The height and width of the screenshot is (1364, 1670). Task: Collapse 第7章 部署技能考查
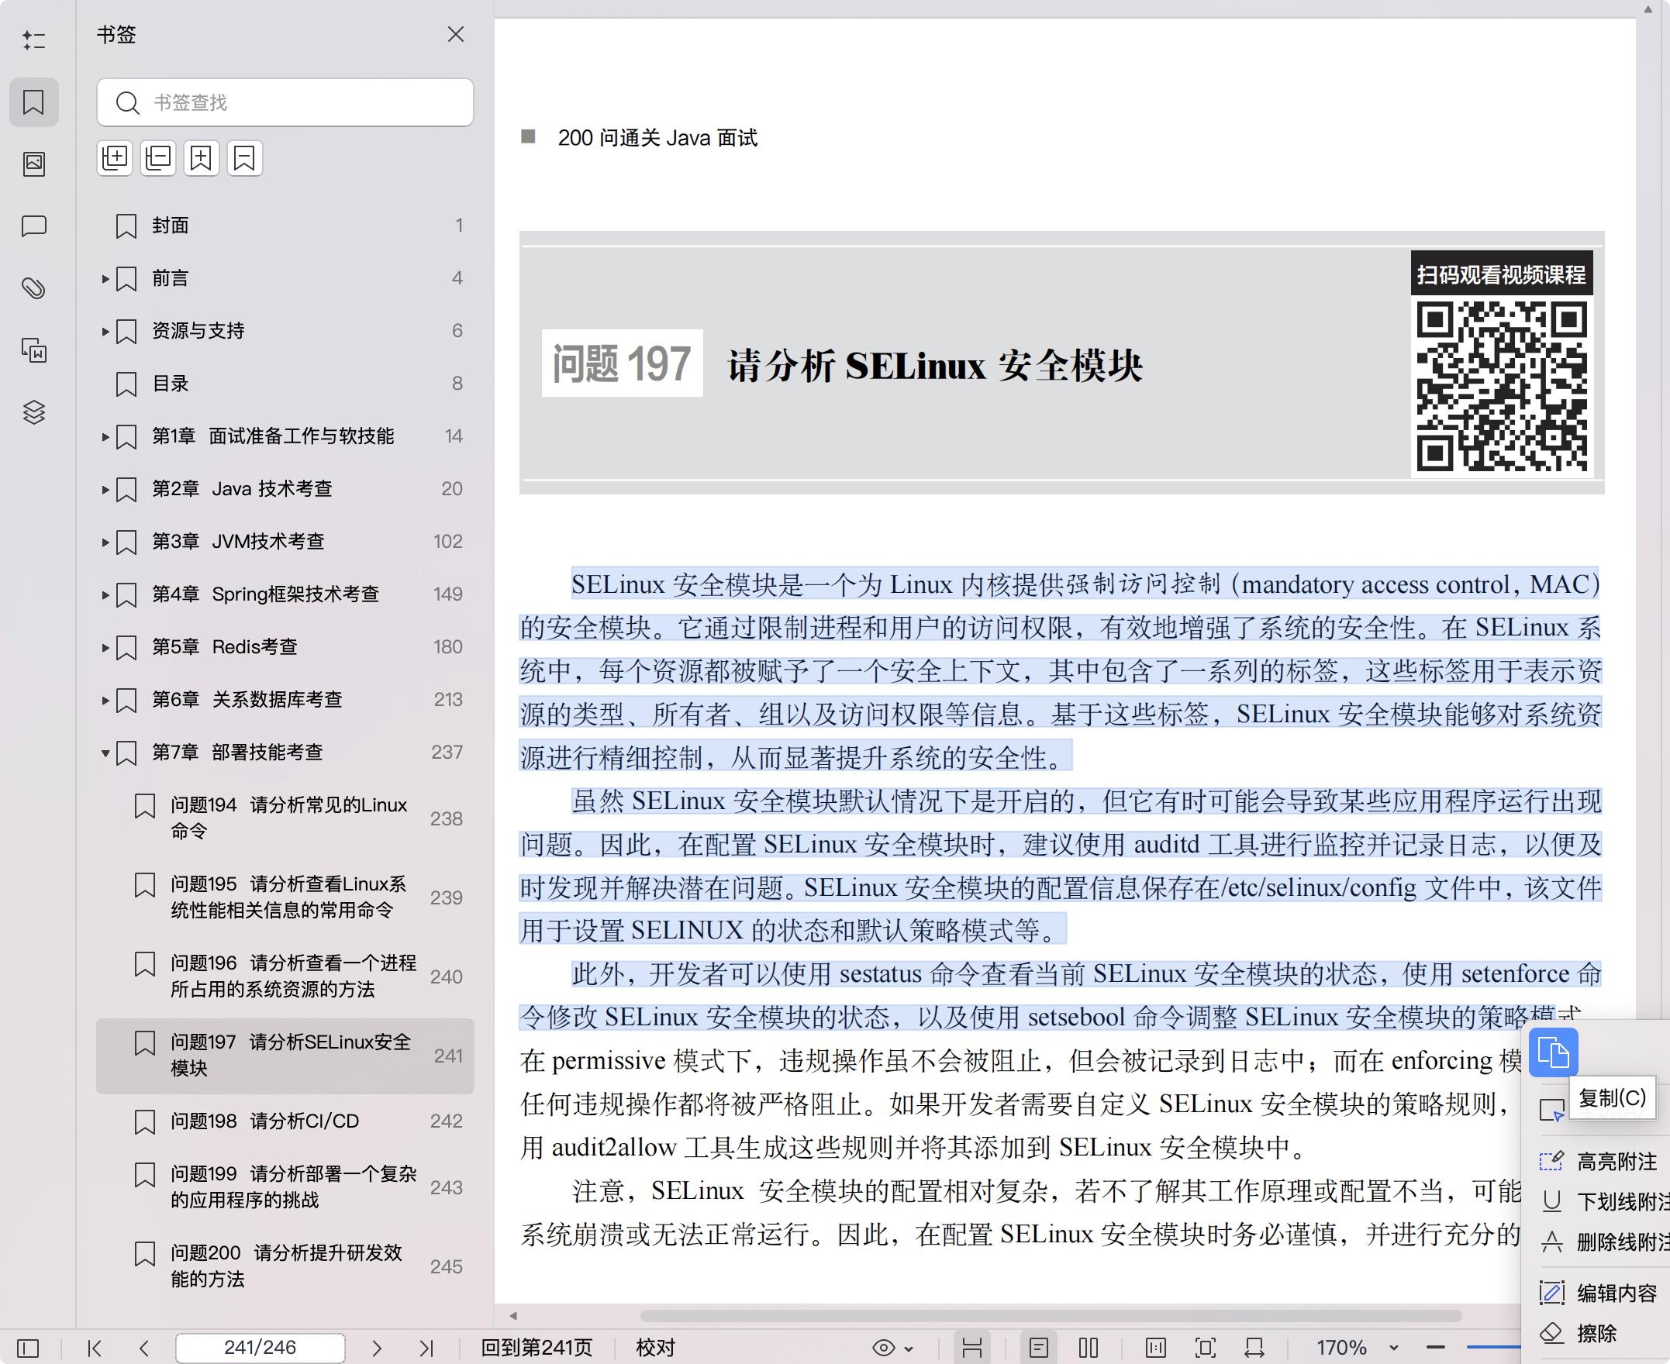pos(105,753)
